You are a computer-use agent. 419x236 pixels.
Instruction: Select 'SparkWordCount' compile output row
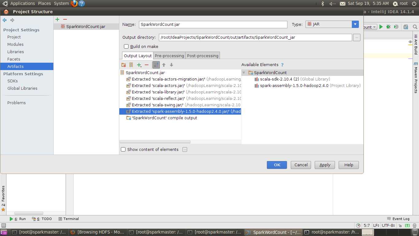[x=180, y=118]
